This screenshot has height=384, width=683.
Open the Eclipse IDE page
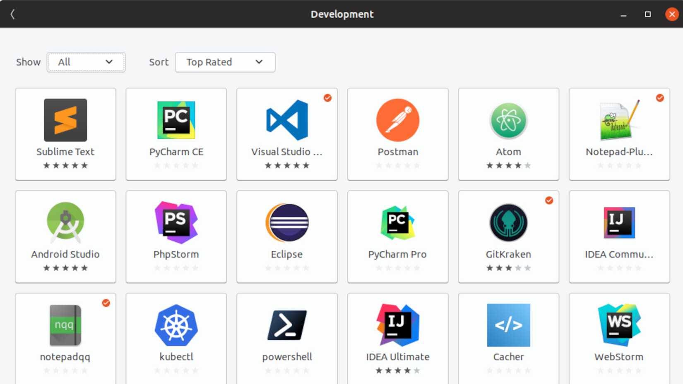click(287, 223)
